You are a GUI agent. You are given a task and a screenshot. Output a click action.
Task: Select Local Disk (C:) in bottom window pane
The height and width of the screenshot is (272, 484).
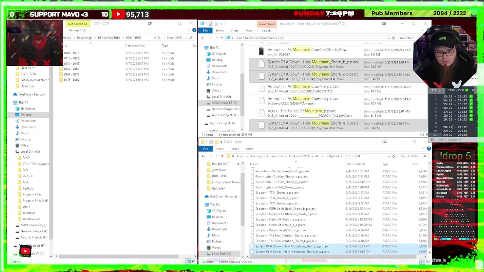[221, 254]
